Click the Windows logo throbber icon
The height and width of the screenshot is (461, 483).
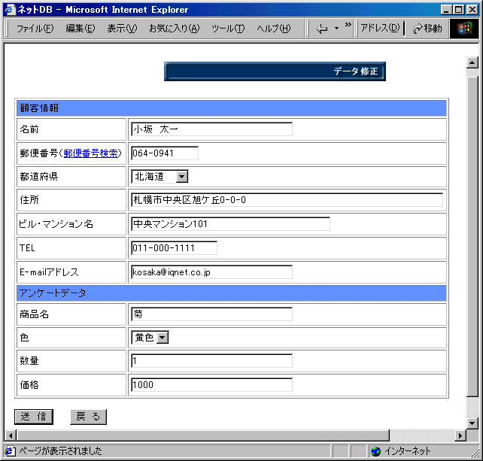coord(464,29)
